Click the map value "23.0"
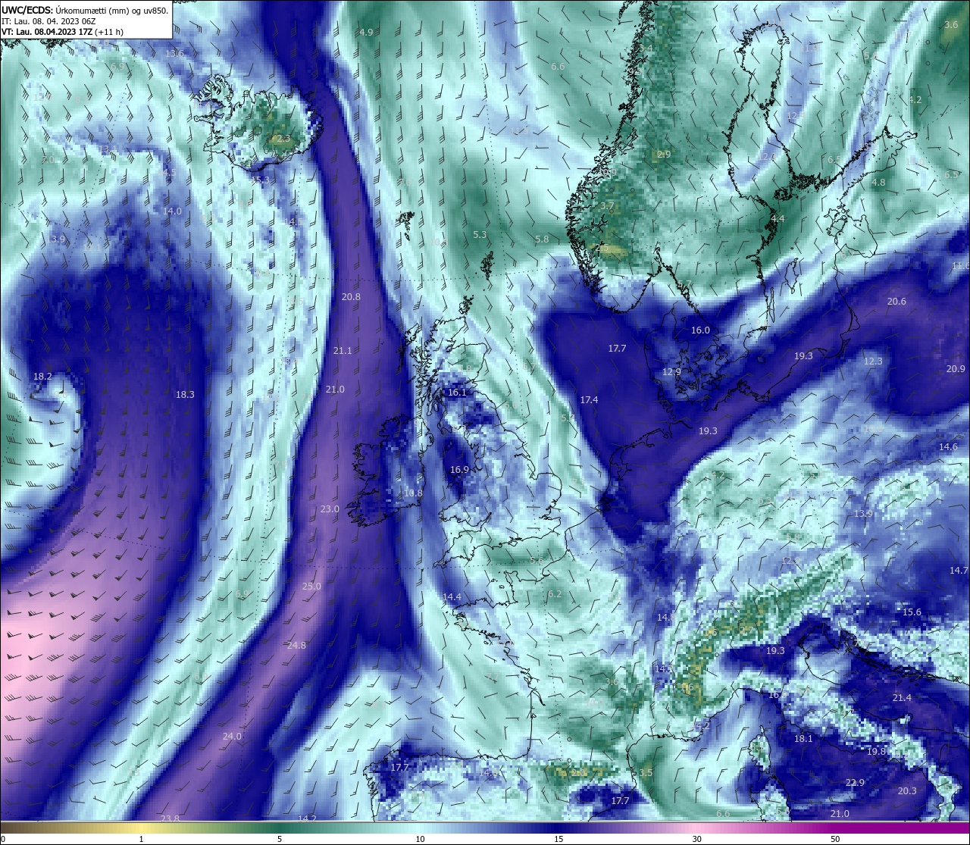Image resolution: width=970 pixels, height=845 pixels. point(330,509)
